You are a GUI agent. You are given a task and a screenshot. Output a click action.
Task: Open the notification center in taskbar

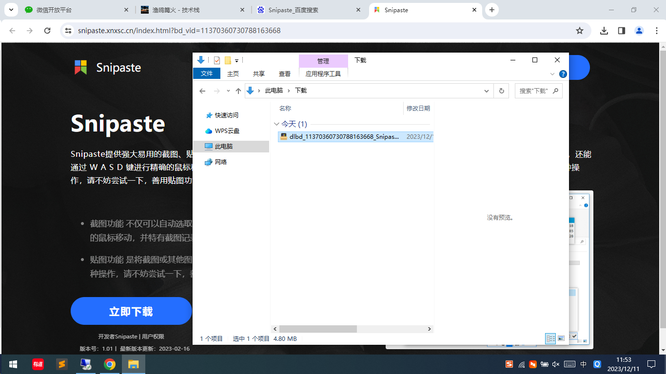(x=651, y=364)
